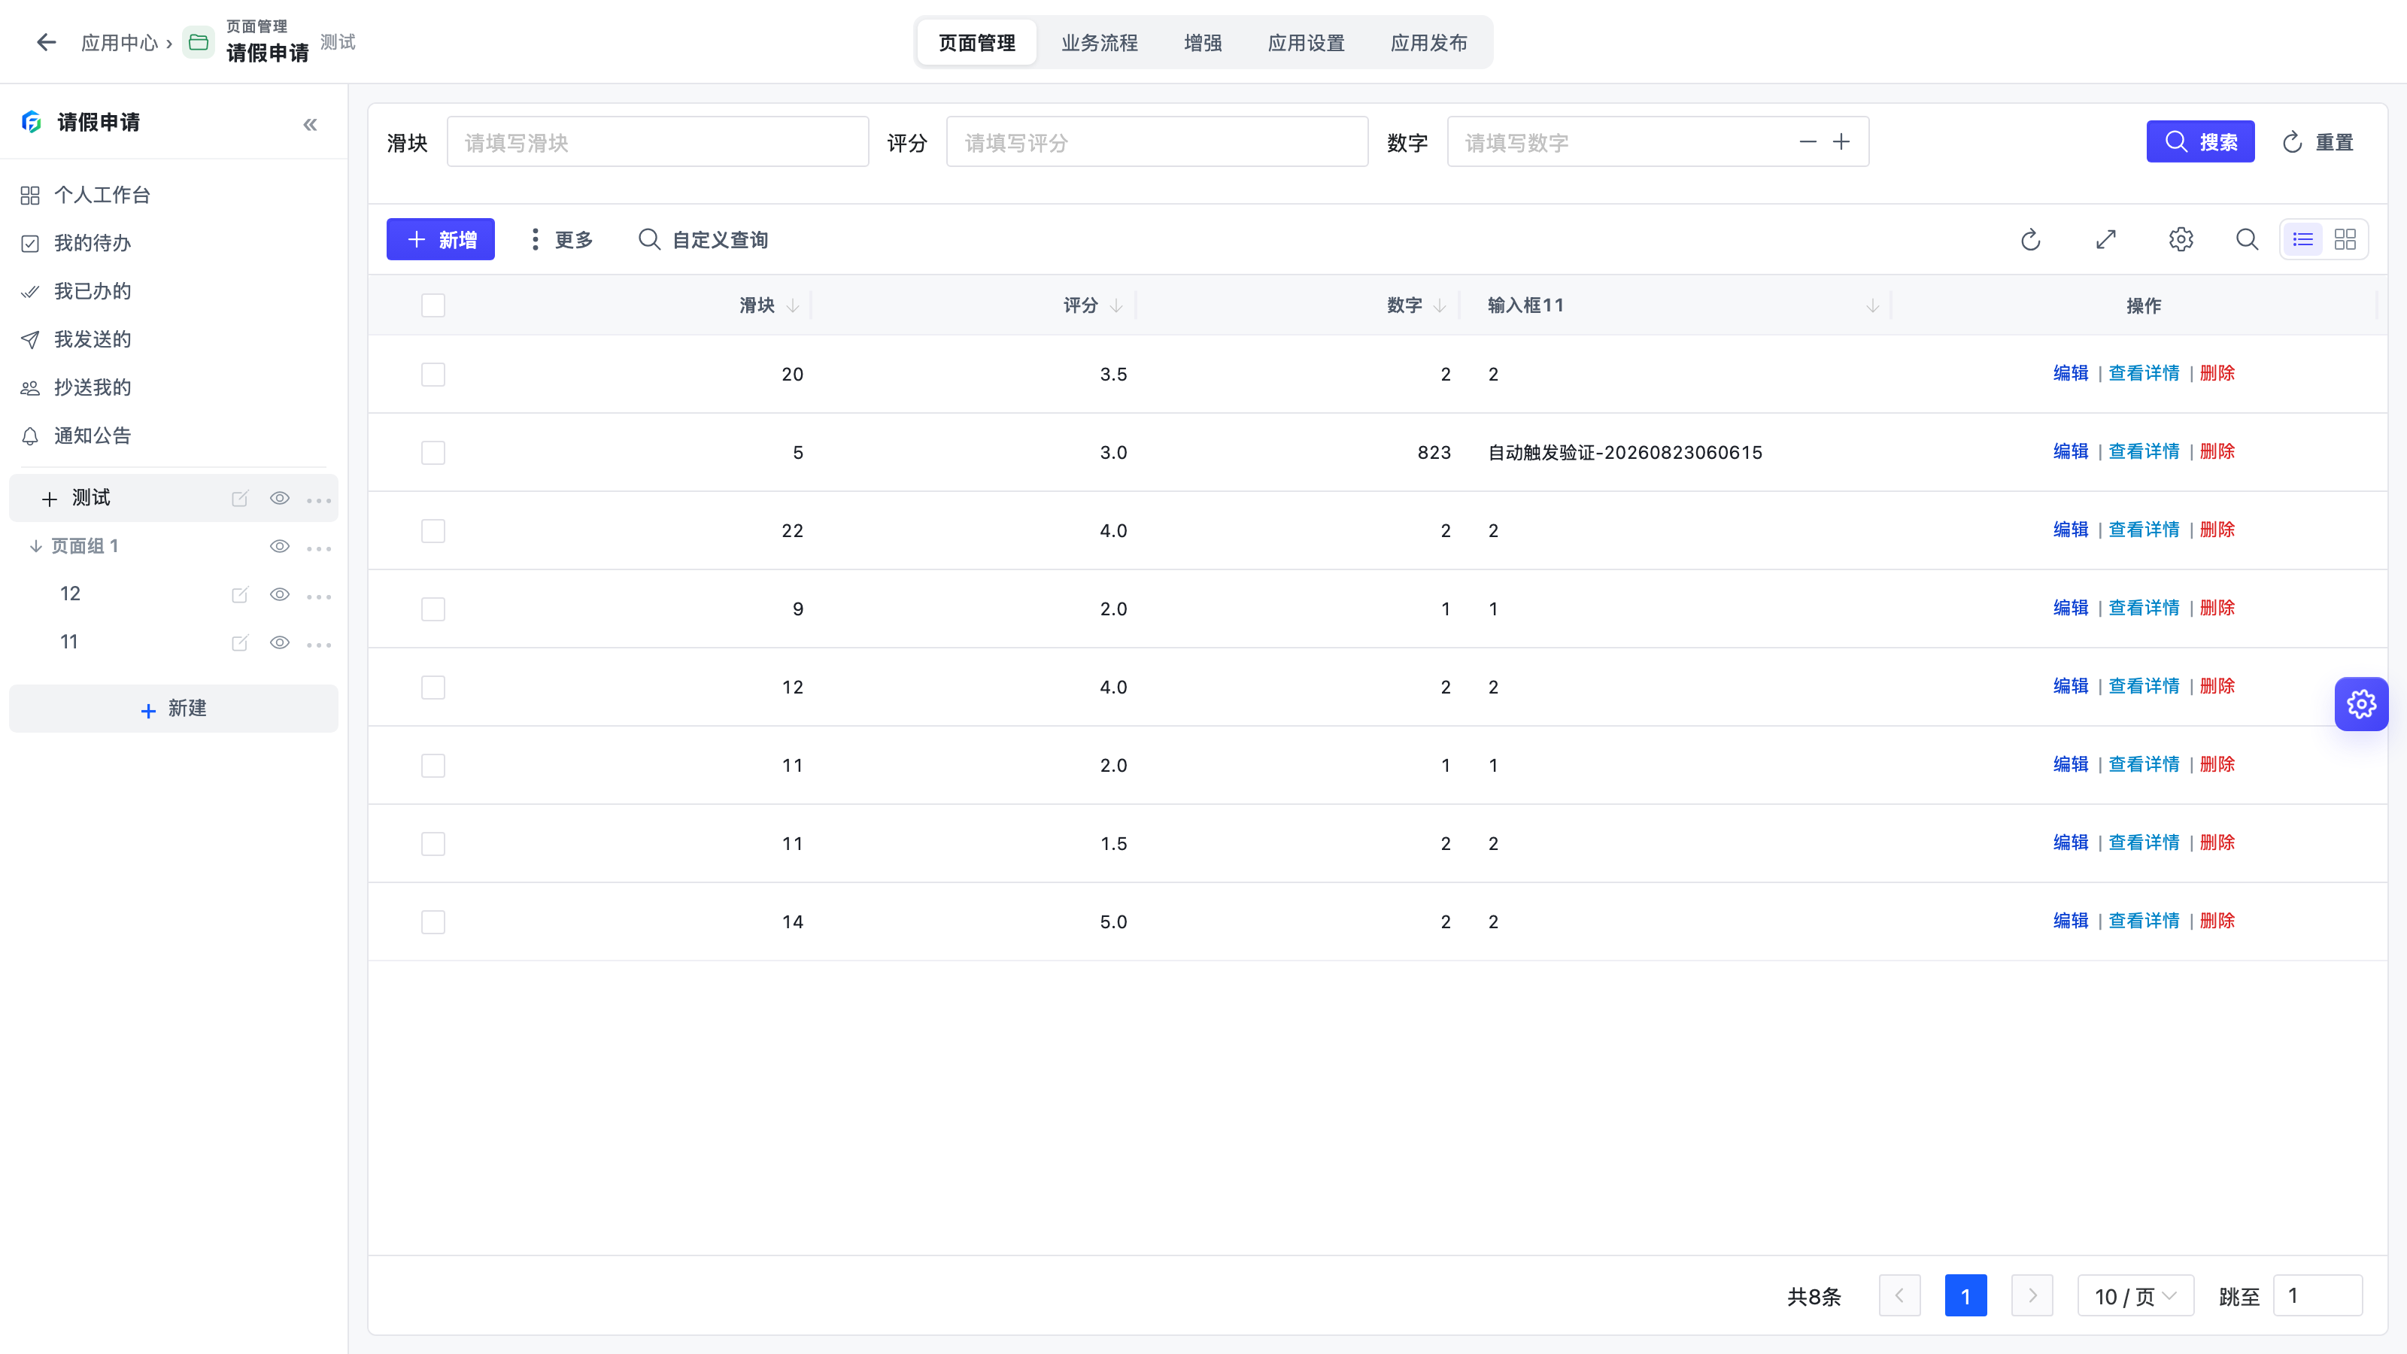Click the 重置 button
Image resolution: width=2407 pixels, height=1354 pixels.
point(2317,142)
